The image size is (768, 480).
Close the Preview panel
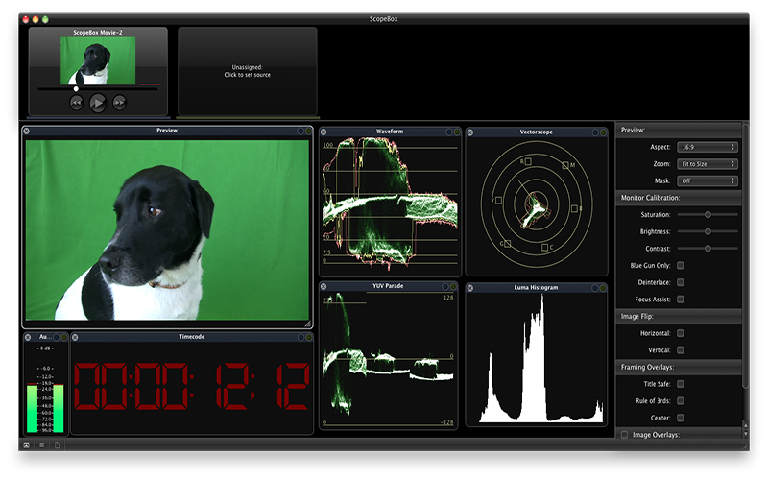(27, 131)
